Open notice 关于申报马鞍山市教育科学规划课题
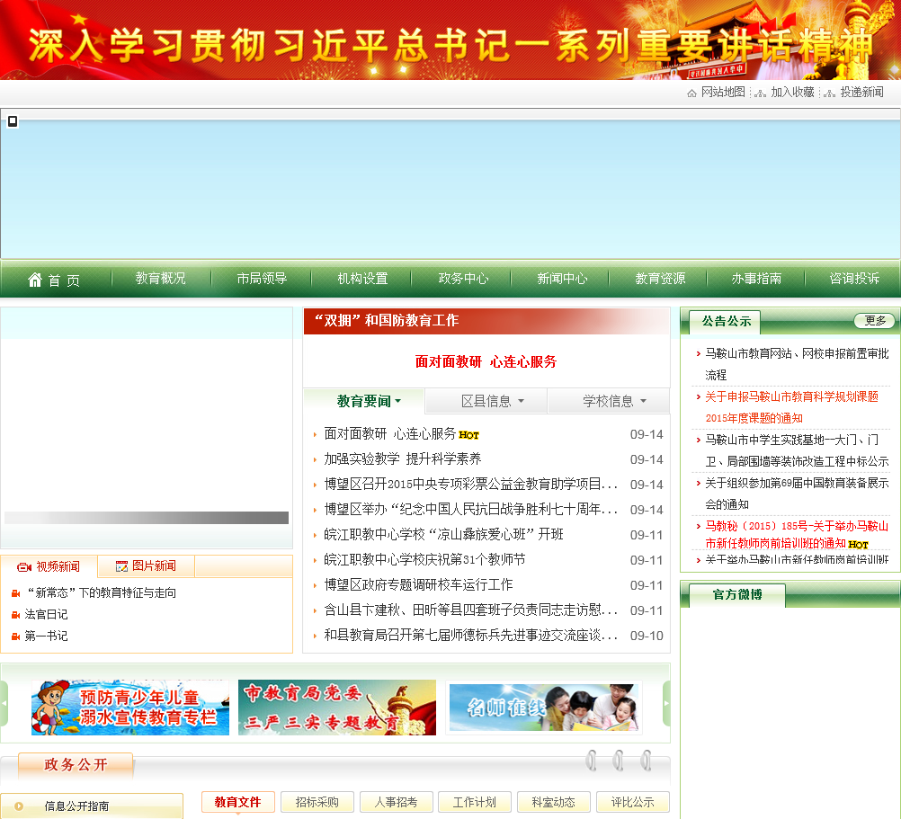901x819 pixels. click(792, 407)
